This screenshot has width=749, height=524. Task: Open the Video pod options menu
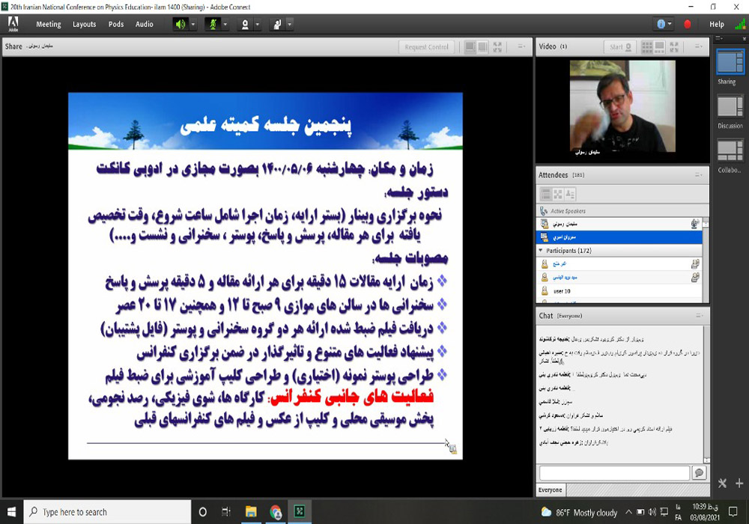(x=700, y=46)
